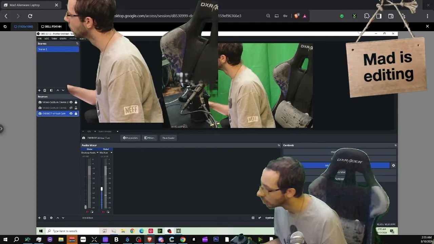The width and height of the screenshot is (434, 244).
Task: Toggle lock on Video Capture Device 2
Action: (76, 102)
